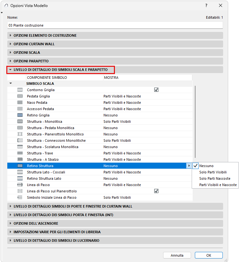Choose Nessuno in the popup menu
This screenshot has width=245, height=262.
click(x=215, y=166)
